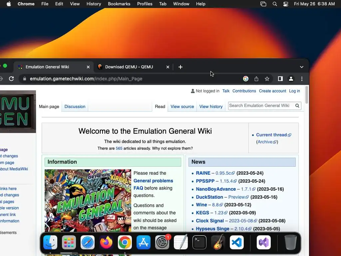Viewport: 341px width, 256px height.
Task: Open the File menu
Action: 45,4
